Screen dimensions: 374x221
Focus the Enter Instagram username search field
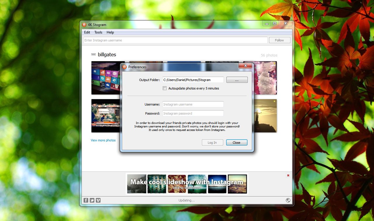[x=176, y=40]
